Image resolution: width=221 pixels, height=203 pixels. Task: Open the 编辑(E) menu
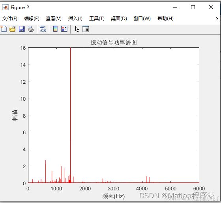[x=32, y=19]
